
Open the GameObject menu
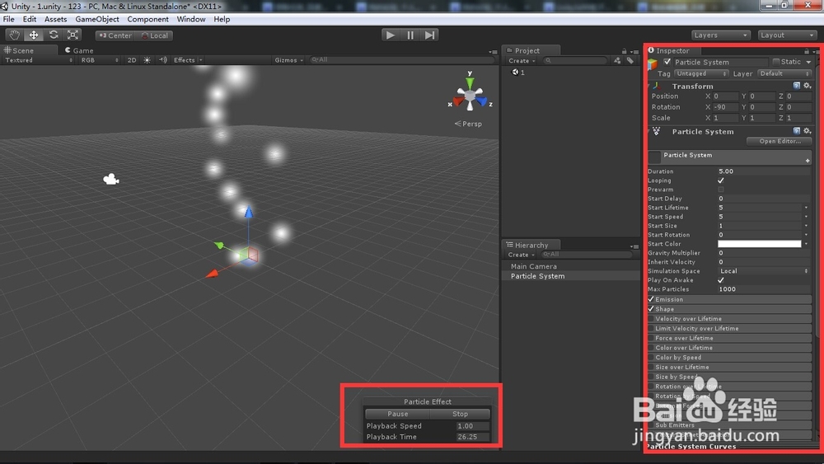pyautogui.click(x=97, y=19)
